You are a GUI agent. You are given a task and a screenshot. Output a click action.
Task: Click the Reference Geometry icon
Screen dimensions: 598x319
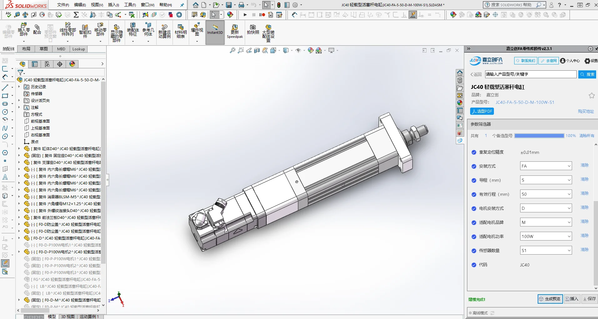(x=148, y=30)
